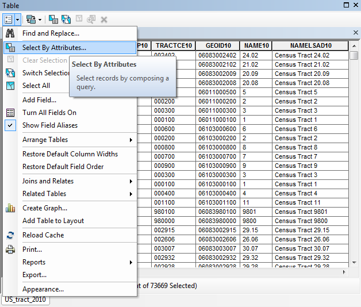Expand Joins and Relates submenu arrow
Screen dimensions: 361x307
pos(131,181)
